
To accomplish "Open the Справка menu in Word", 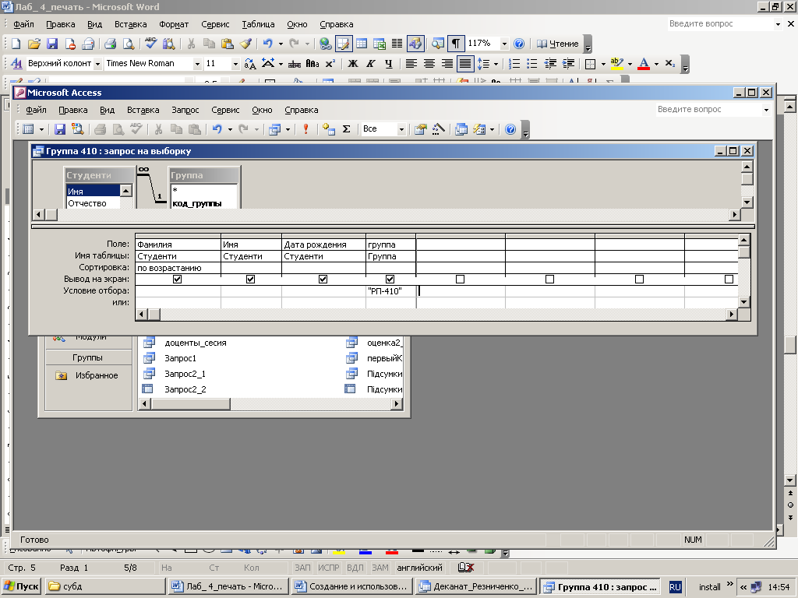I will [337, 24].
